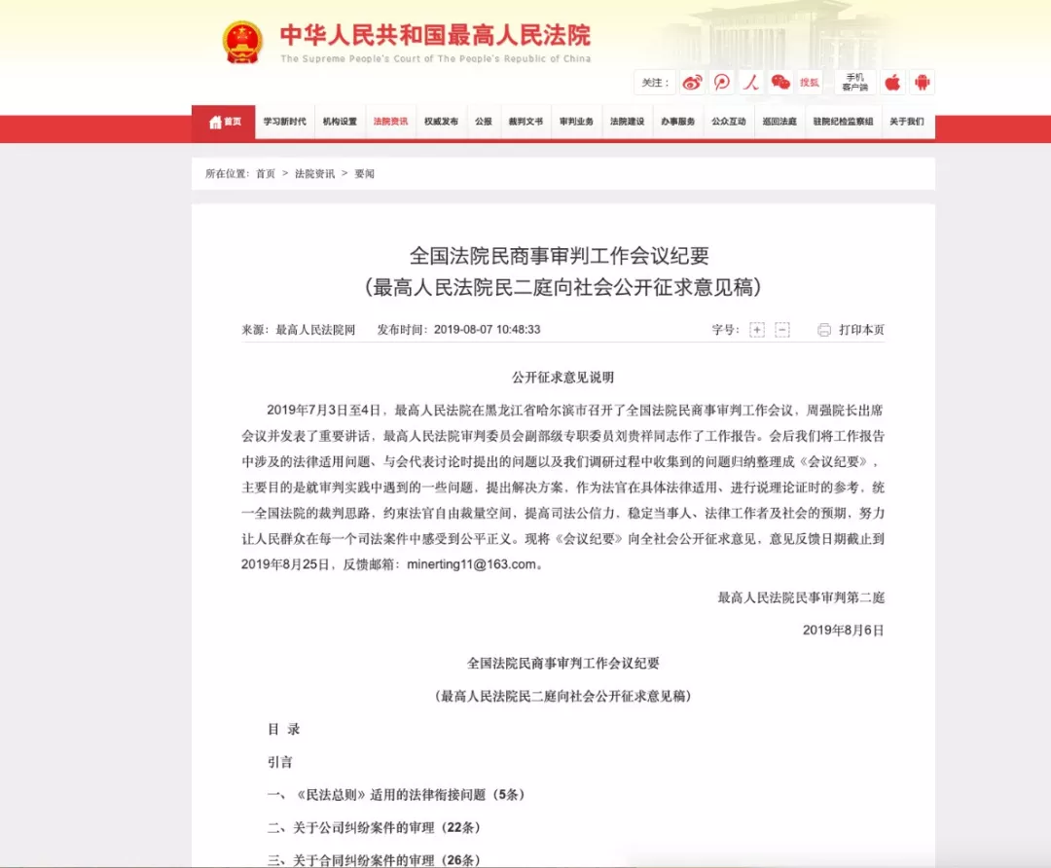Click 要闻 breadcrumb link

pos(364,173)
